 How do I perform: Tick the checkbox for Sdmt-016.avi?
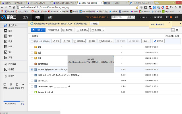click(x=32, y=81)
